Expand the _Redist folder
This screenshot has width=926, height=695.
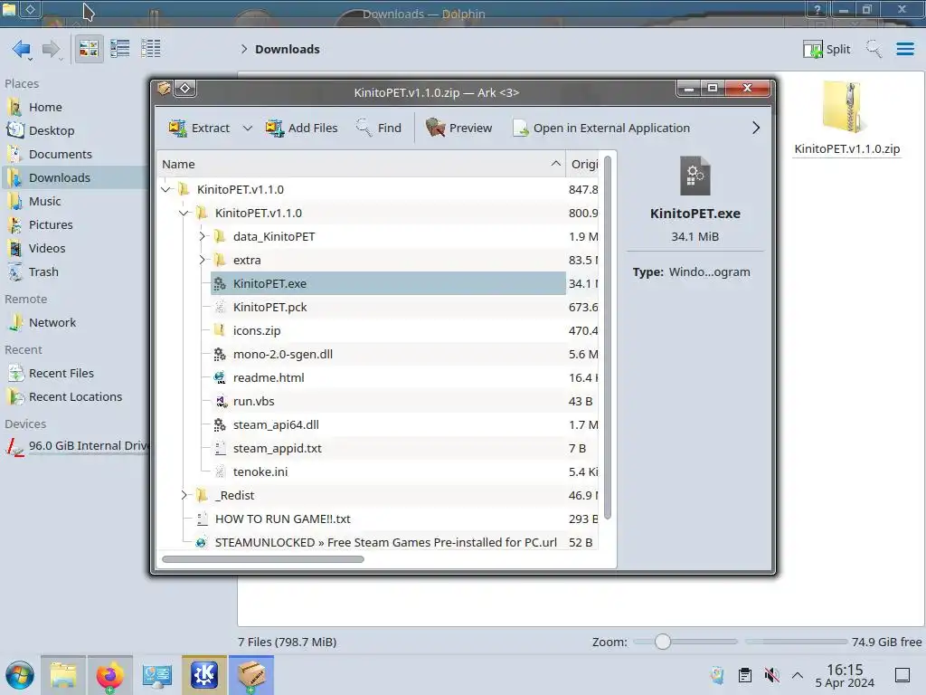pos(184,495)
